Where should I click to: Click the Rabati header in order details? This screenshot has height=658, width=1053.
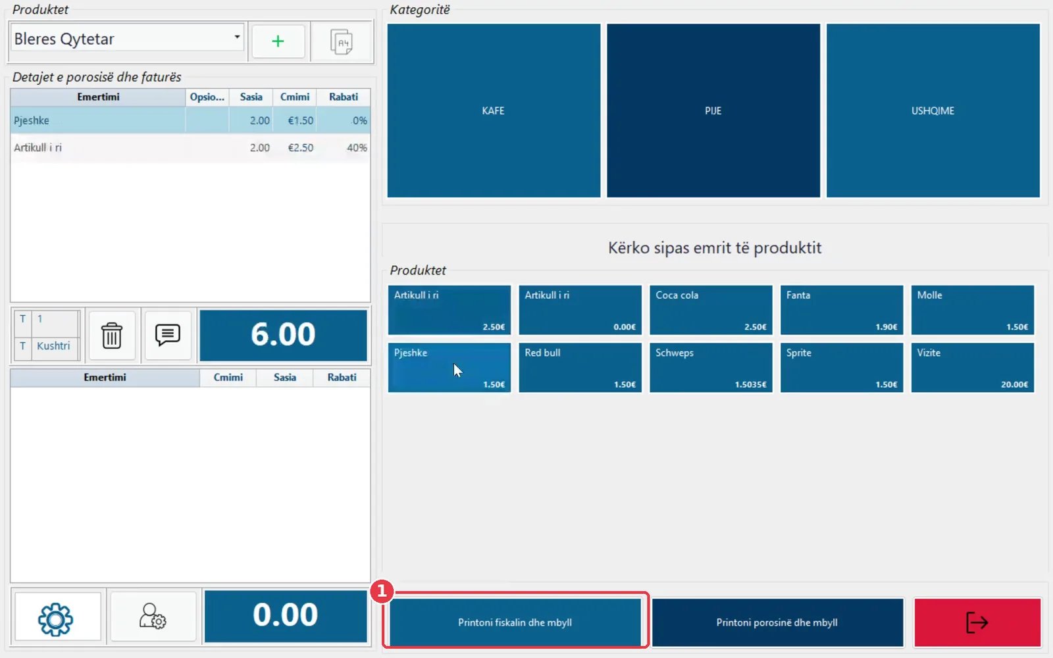pyautogui.click(x=344, y=97)
